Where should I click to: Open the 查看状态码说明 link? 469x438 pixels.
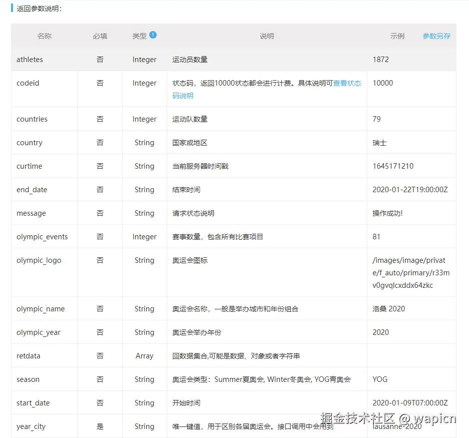[x=347, y=83]
